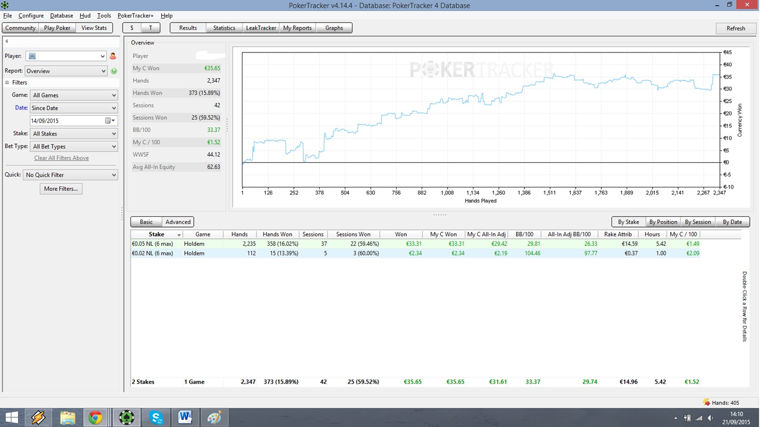Image resolution: width=760 pixels, height=427 pixels.
Task: Show hidden system tray icons
Action: [x=677, y=418]
